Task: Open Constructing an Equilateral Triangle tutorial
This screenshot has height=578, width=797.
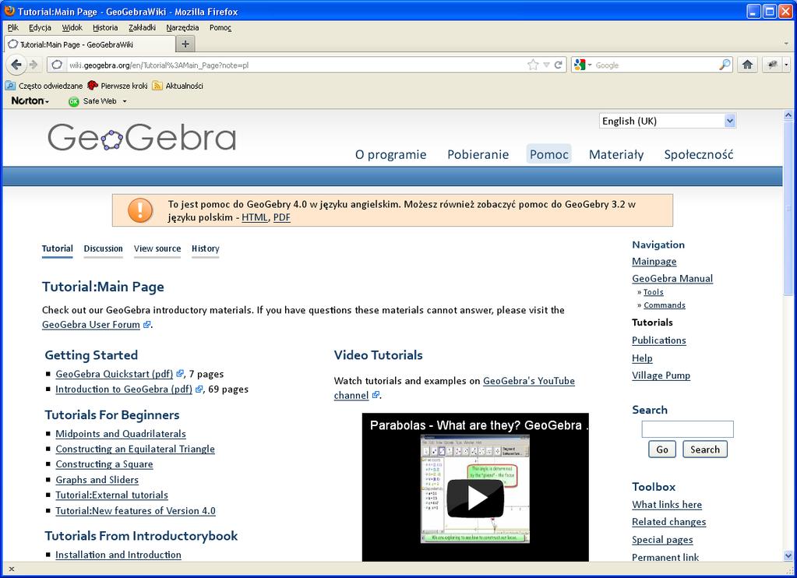Action: click(136, 449)
